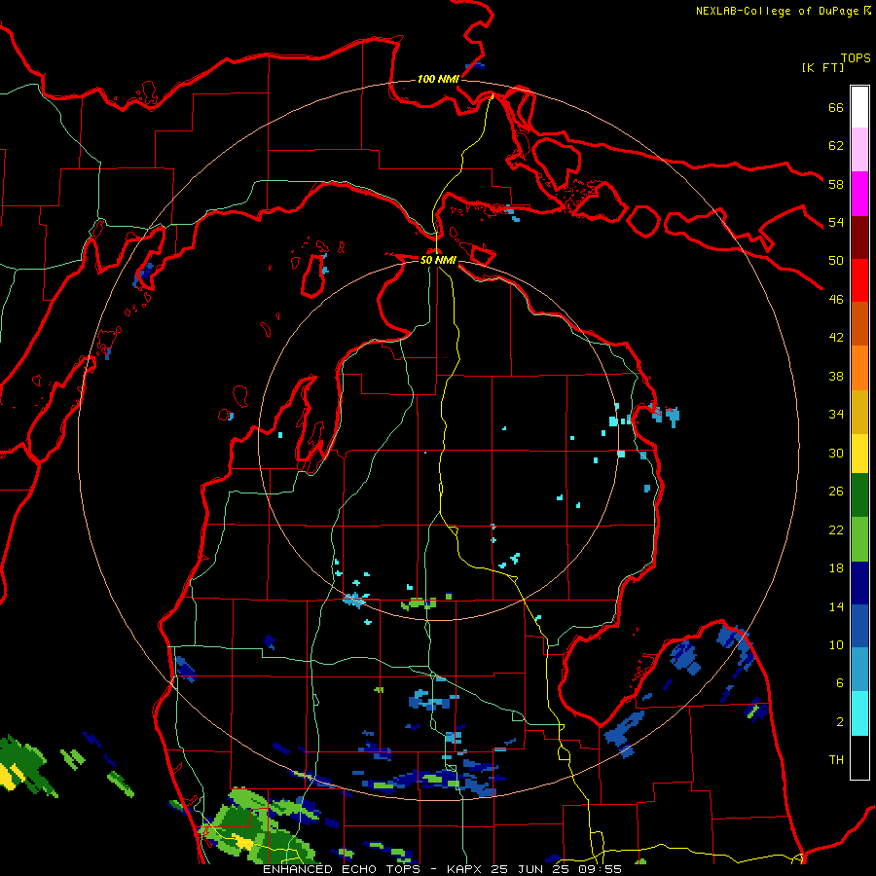Screen dimensions: 876x876
Task: Click the legend value '6'
Action: [x=840, y=683]
